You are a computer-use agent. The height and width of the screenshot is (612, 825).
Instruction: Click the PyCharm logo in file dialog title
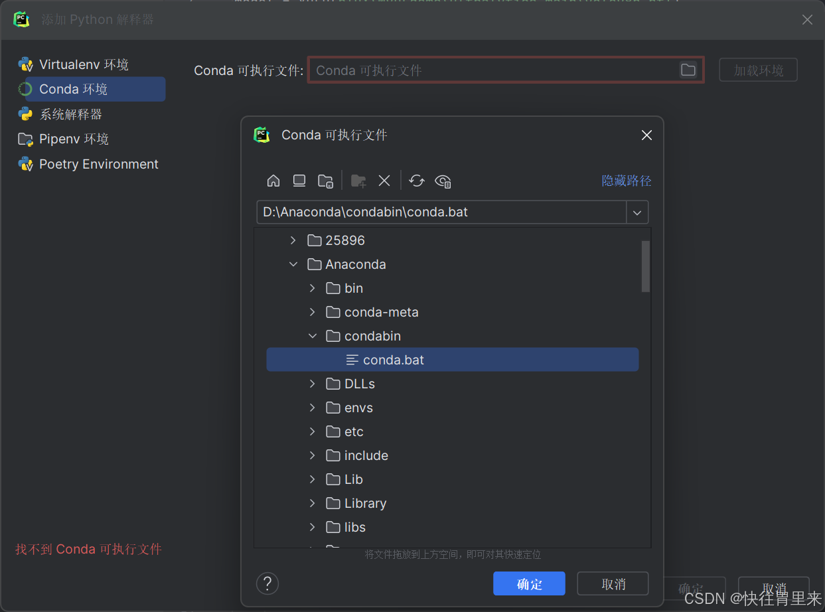click(262, 135)
